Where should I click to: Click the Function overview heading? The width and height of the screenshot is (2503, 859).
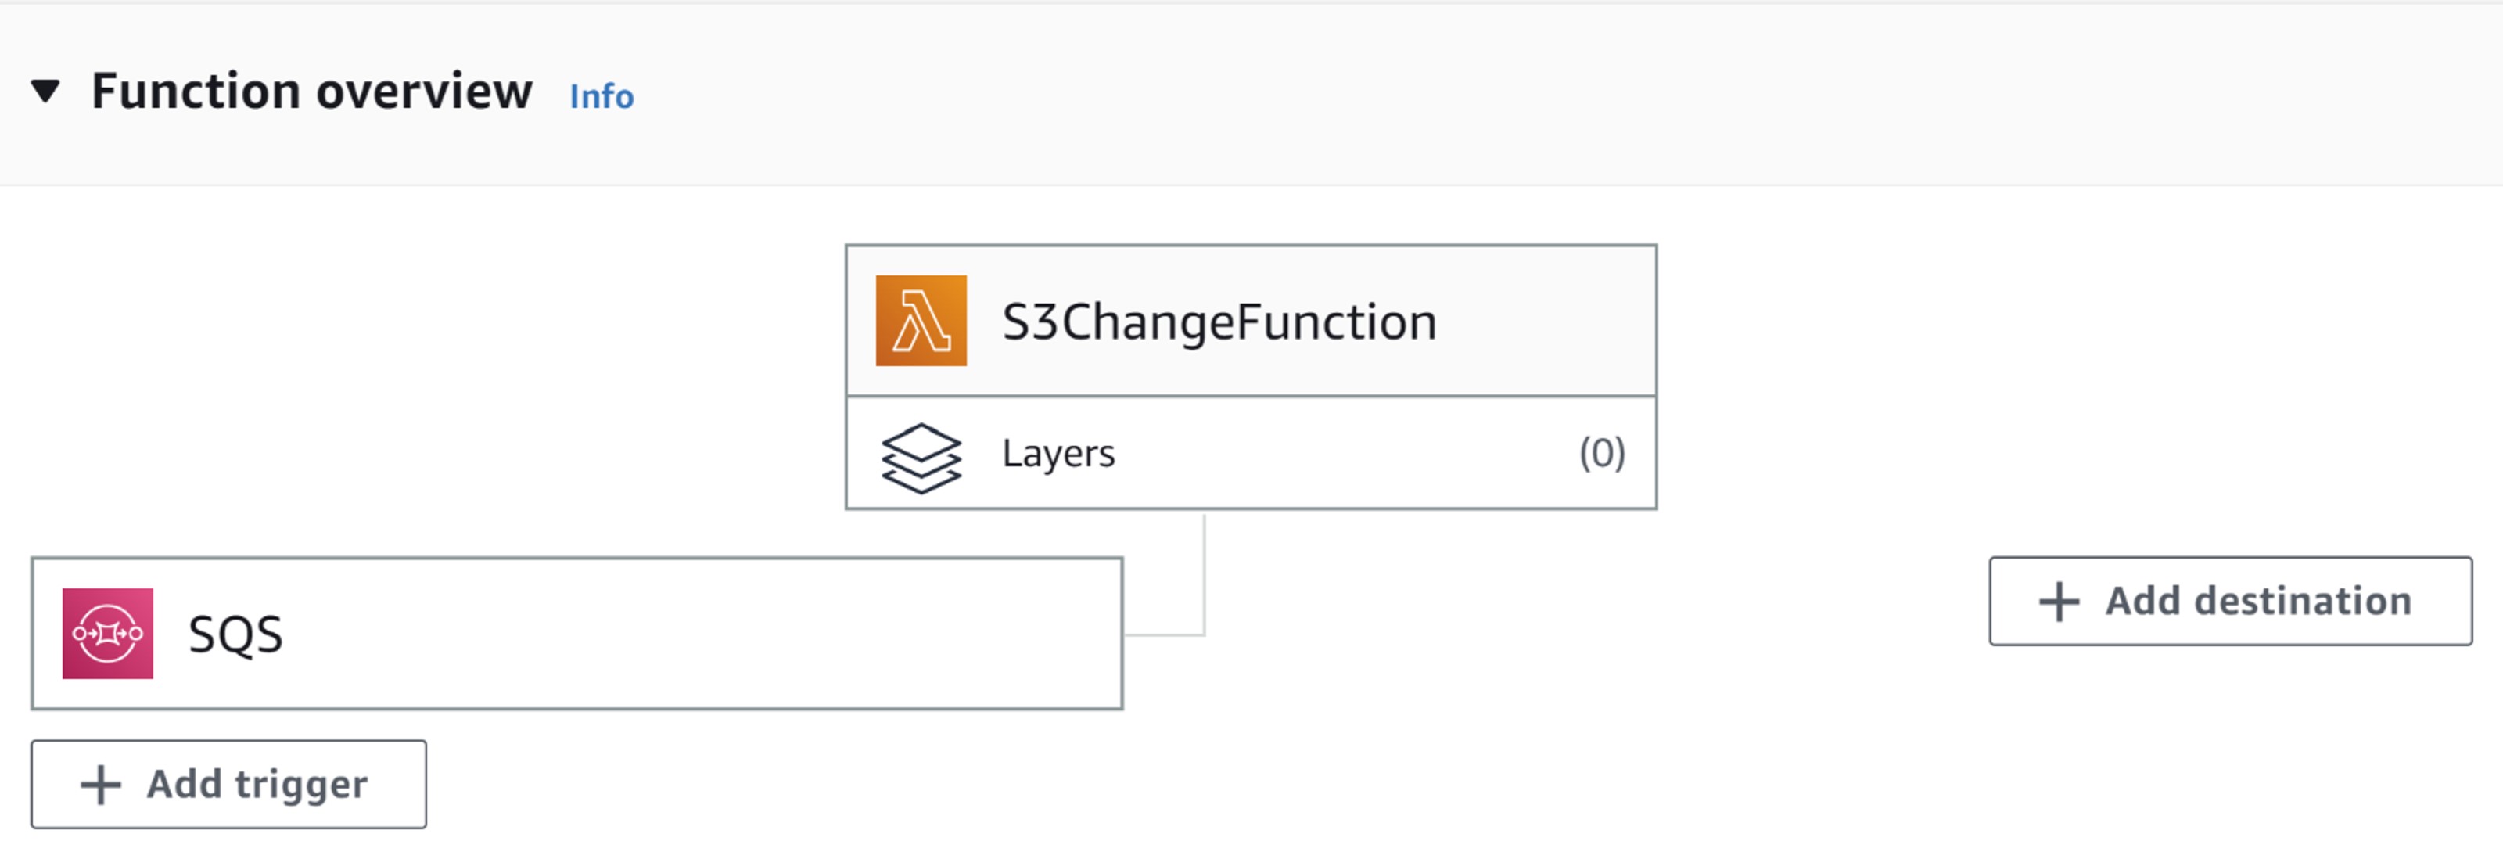tap(313, 92)
